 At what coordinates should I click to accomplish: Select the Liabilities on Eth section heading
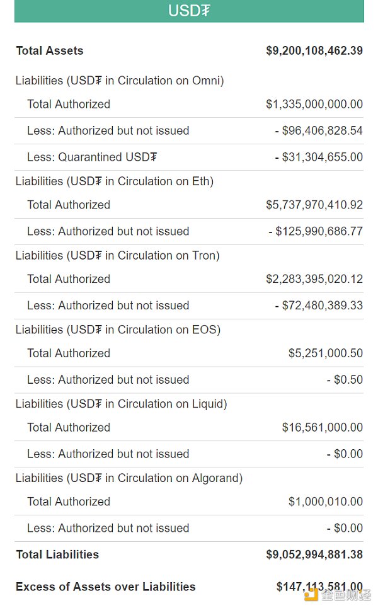115,181
